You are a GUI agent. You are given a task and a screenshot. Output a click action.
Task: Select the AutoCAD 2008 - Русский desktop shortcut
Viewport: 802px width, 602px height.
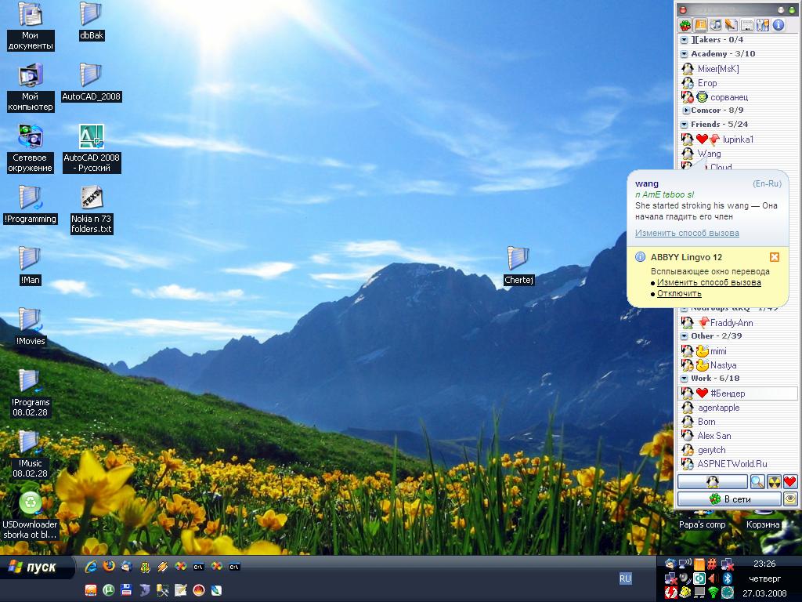point(92,149)
